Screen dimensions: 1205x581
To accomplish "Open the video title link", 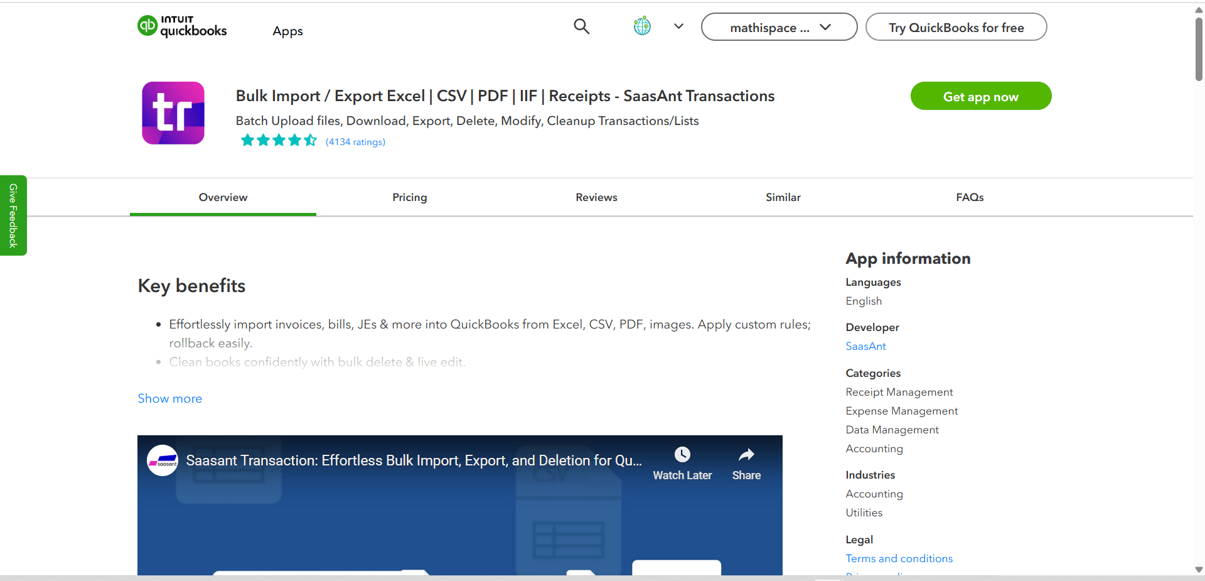I will click(x=414, y=460).
